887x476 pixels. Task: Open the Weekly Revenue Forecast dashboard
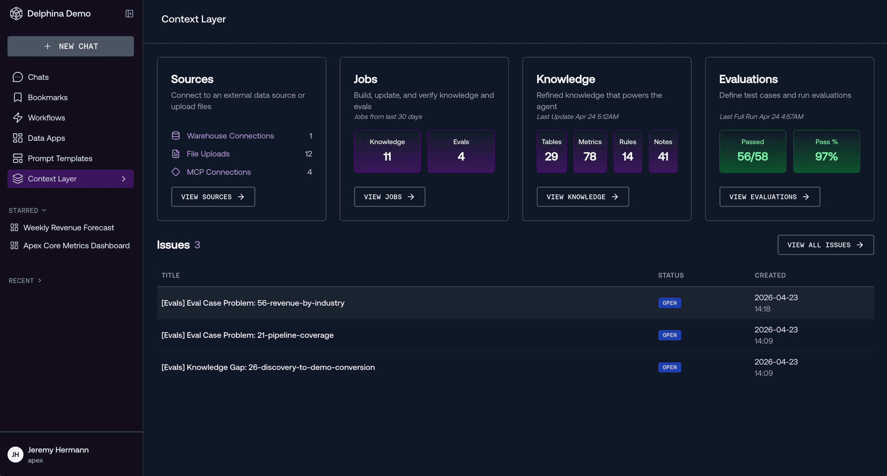coord(69,228)
